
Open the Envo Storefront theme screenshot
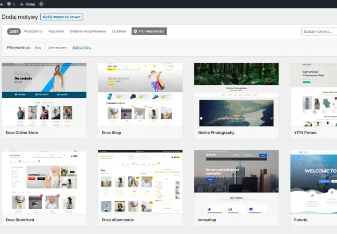tap(44, 182)
